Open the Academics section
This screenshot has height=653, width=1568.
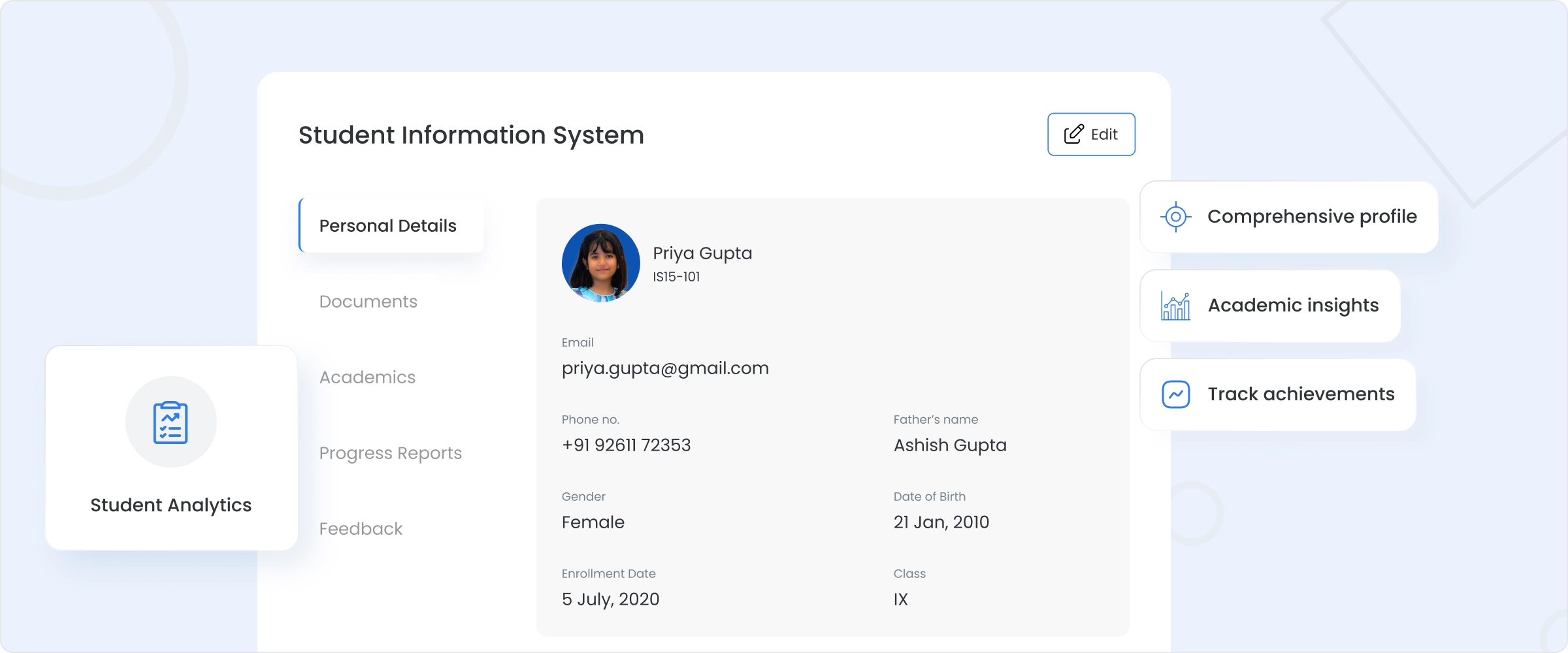click(367, 377)
